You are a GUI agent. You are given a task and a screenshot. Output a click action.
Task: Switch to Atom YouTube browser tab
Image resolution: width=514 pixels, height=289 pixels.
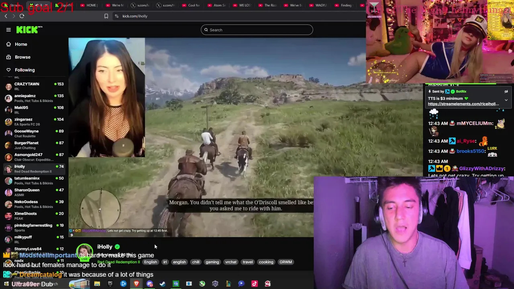216,5
